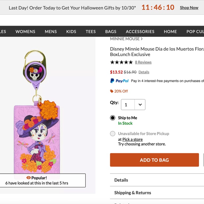
Task: Click the orange 20% Off tag icon
Action: tap(112, 91)
